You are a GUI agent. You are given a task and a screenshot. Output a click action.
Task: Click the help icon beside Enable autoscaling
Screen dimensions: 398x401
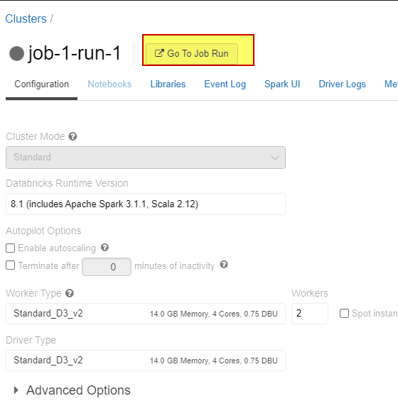104,247
